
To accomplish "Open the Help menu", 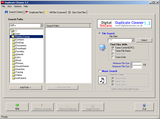I will tap(25, 6).
